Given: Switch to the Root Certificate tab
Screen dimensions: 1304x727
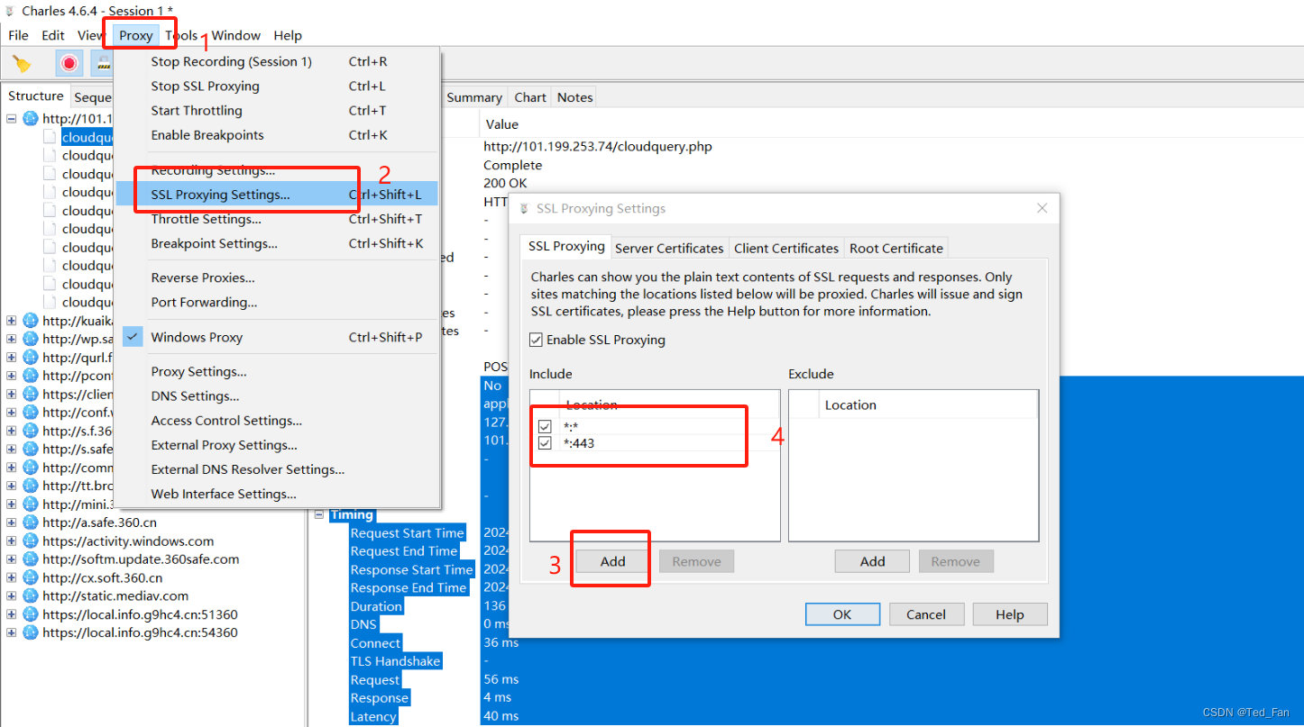Looking at the screenshot, I should 896,248.
